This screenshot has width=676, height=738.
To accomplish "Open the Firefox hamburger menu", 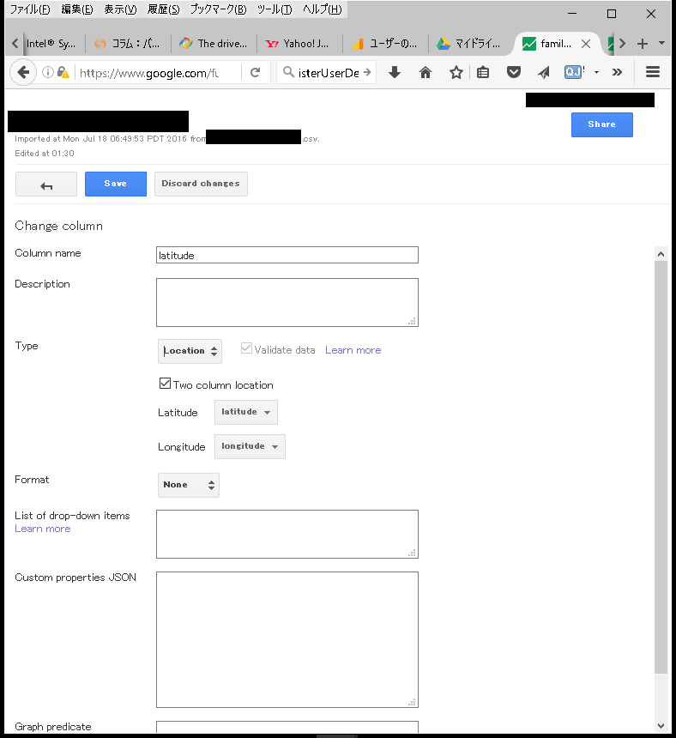I will coord(653,72).
